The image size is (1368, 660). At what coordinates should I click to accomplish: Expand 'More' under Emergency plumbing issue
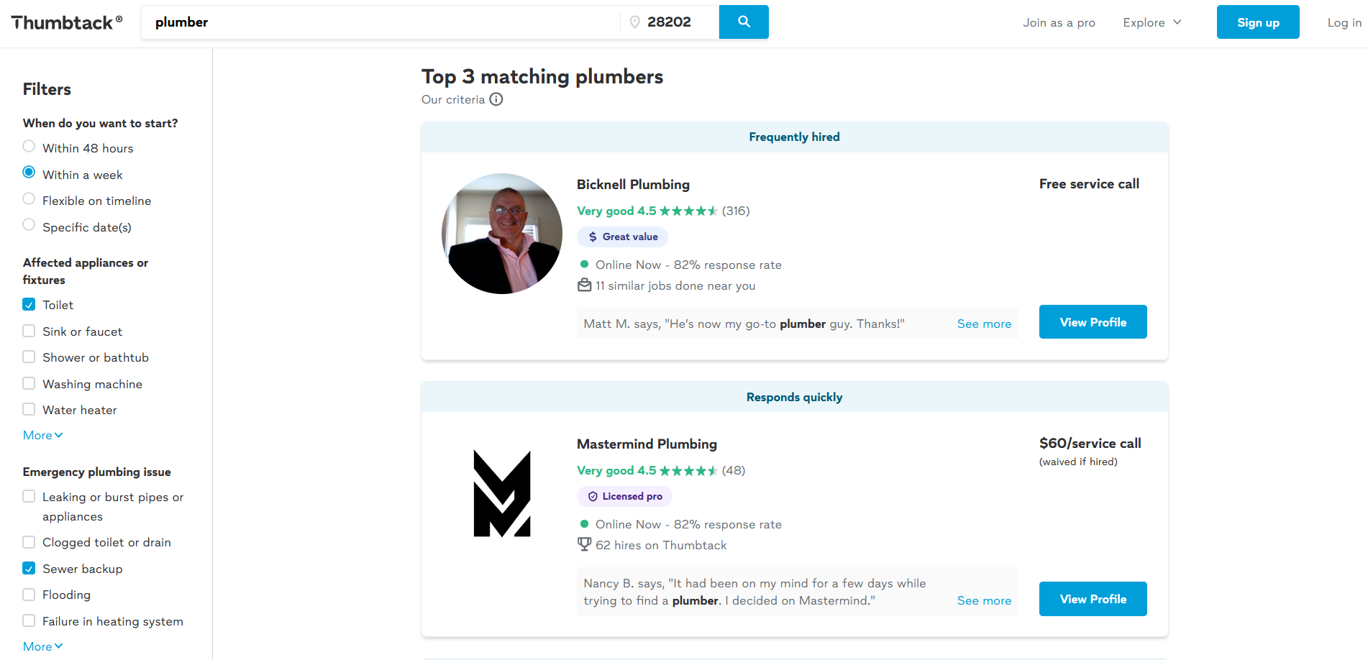click(42, 646)
